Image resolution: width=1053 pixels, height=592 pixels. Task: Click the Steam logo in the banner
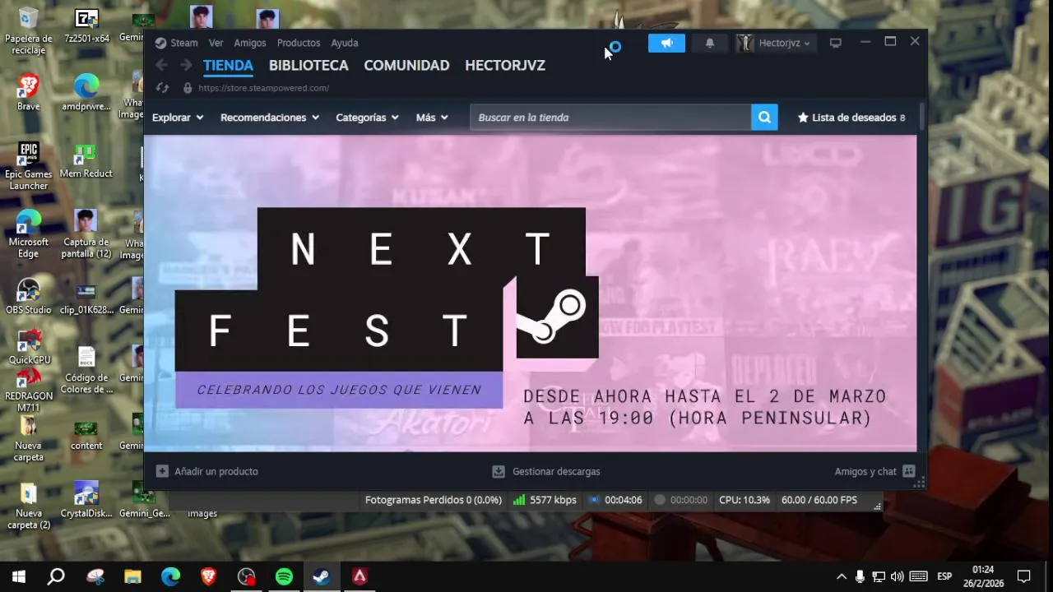[557, 316]
